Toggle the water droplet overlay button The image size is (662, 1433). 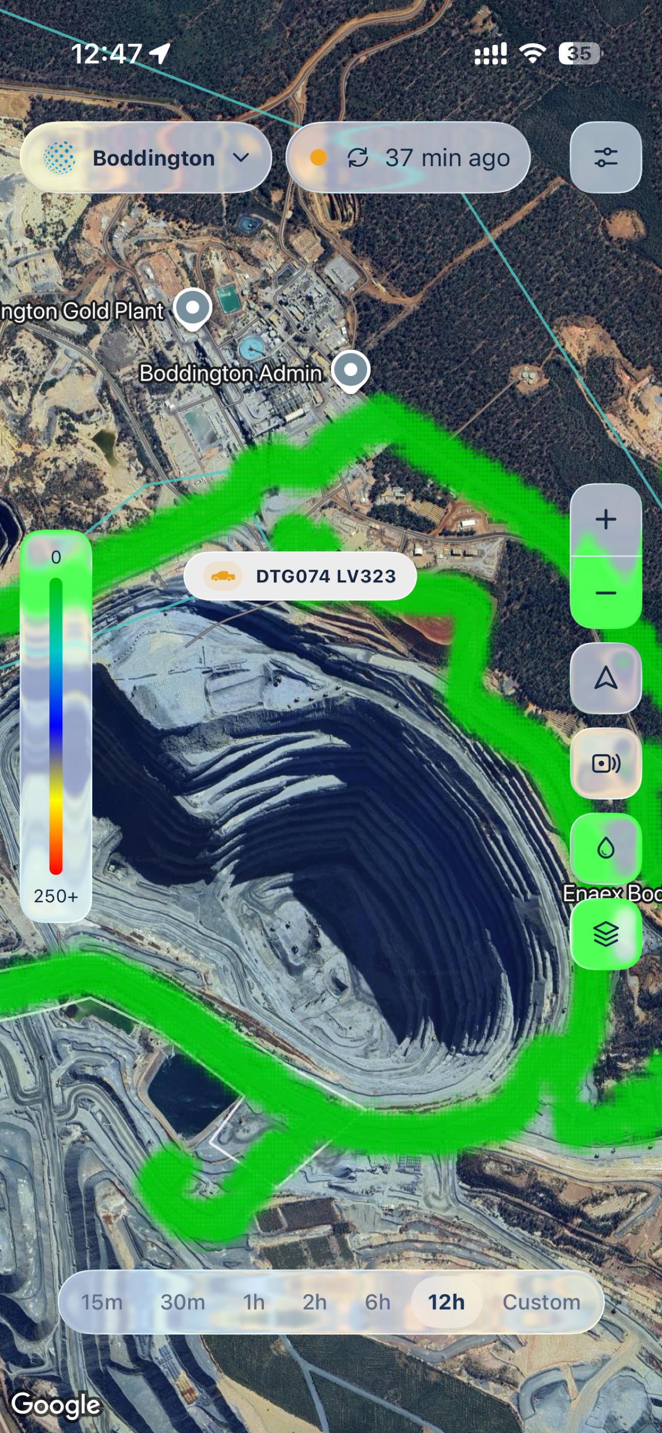pos(606,849)
